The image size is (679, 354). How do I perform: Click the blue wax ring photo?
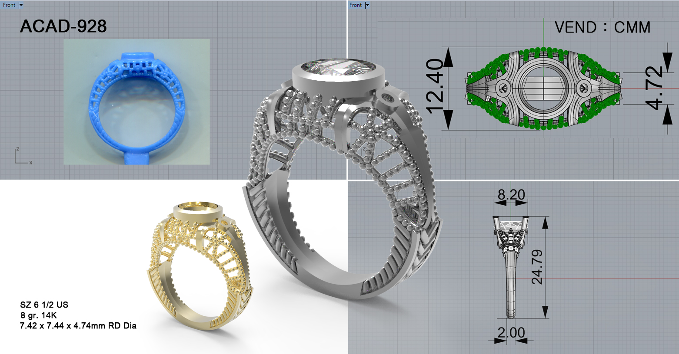coord(137,102)
